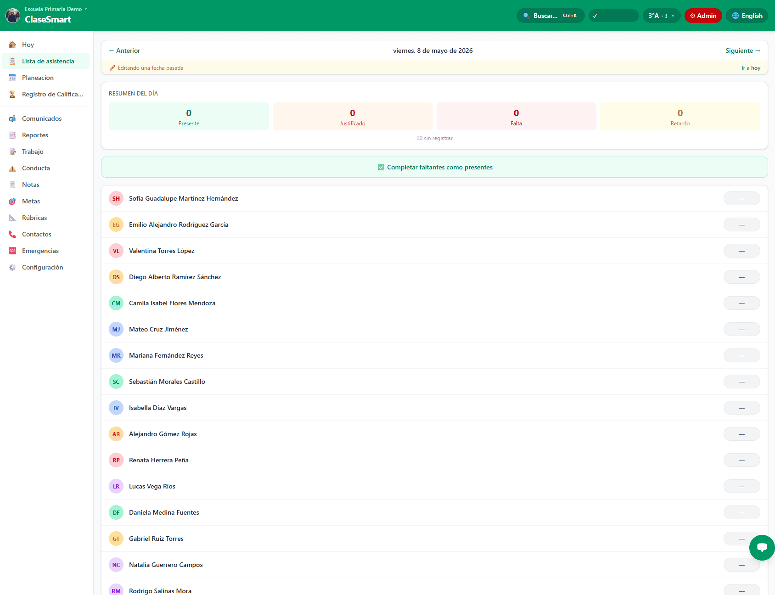The width and height of the screenshot is (775, 595).
Task: Toggle attendance status for Daniela Medina Fuentes
Action: (741, 512)
